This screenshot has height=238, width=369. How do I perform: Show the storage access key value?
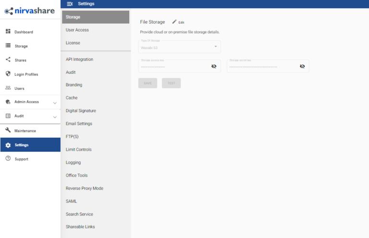pyautogui.click(x=214, y=66)
